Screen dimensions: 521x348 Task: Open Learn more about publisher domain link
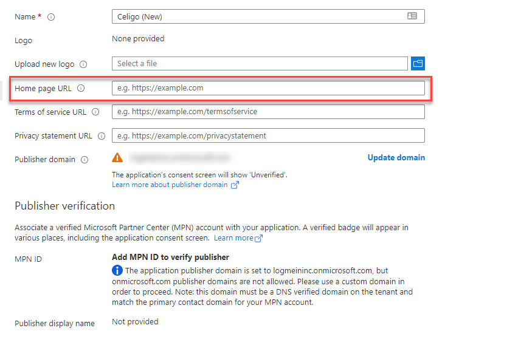point(170,185)
